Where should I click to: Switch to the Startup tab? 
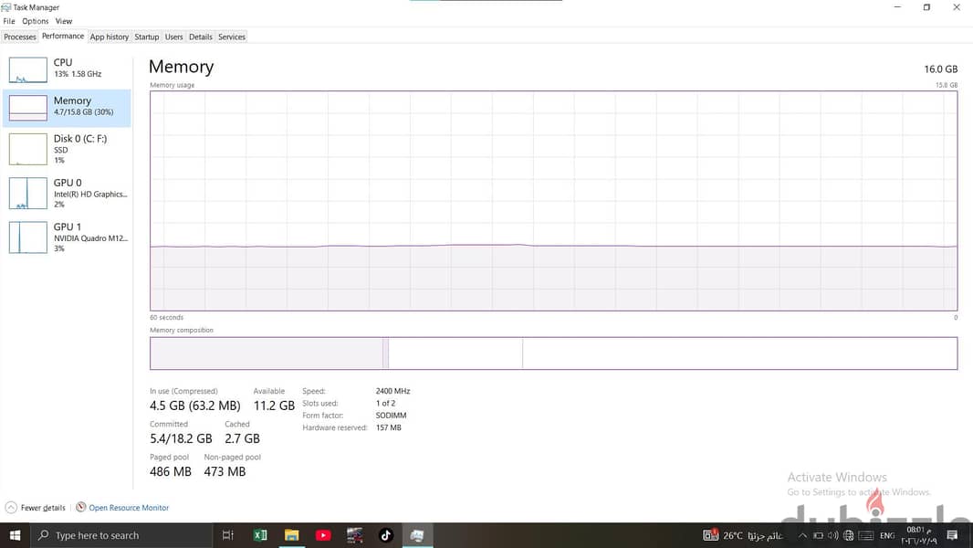147,37
